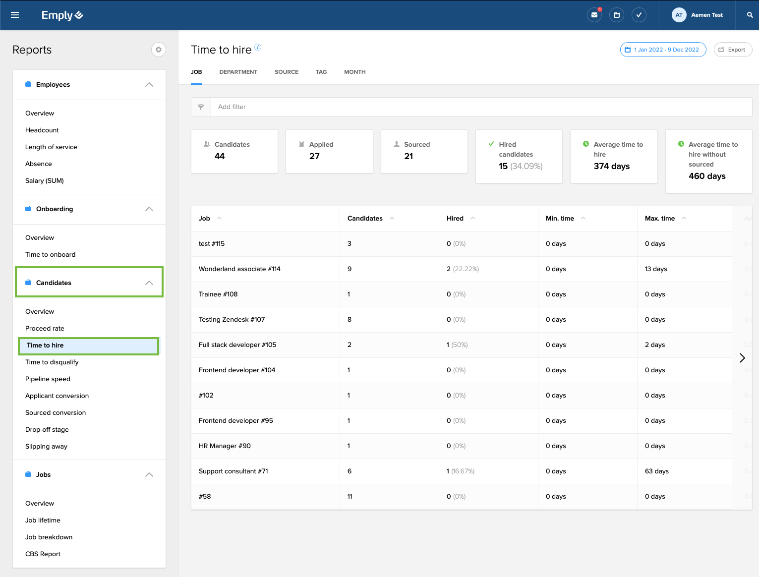Open the date range picker
Screen dimensions: 759x577
[663, 50]
